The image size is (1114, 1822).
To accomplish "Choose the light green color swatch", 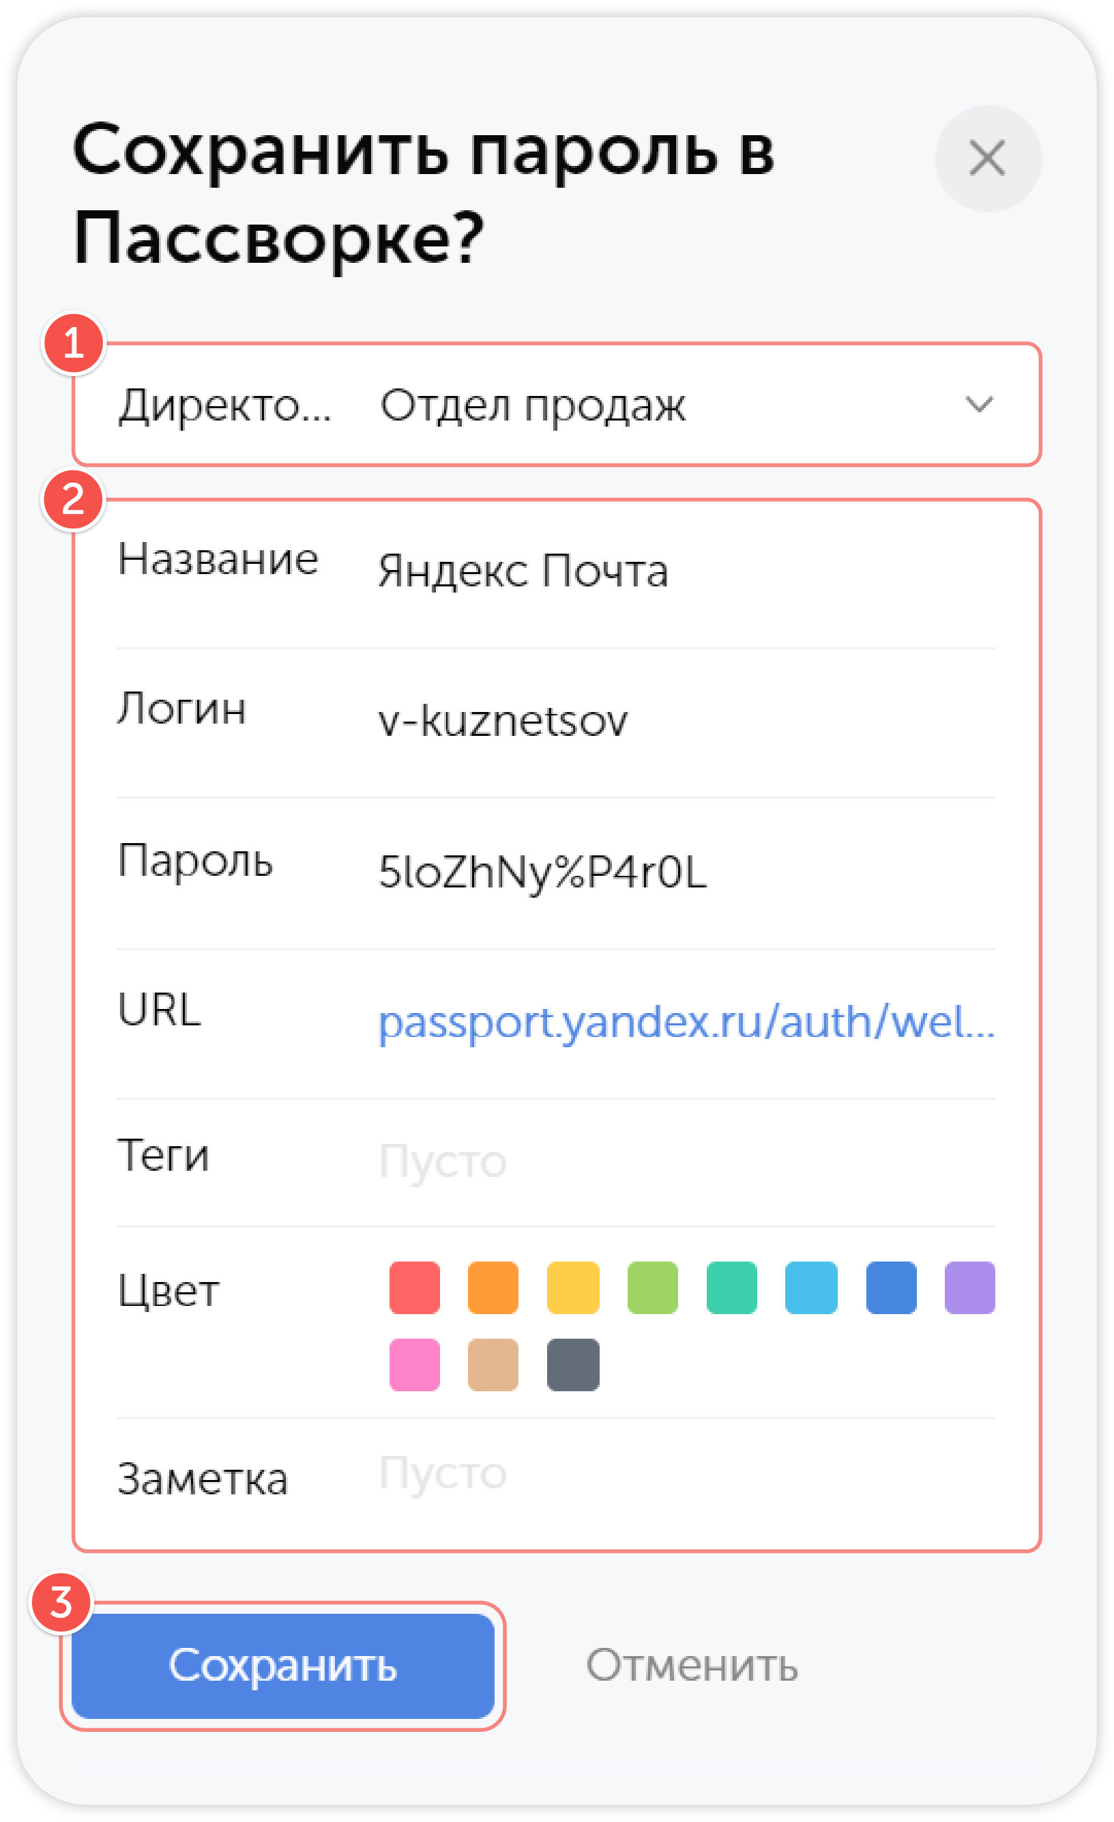I will pyautogui.click(x=652, y=1287).
